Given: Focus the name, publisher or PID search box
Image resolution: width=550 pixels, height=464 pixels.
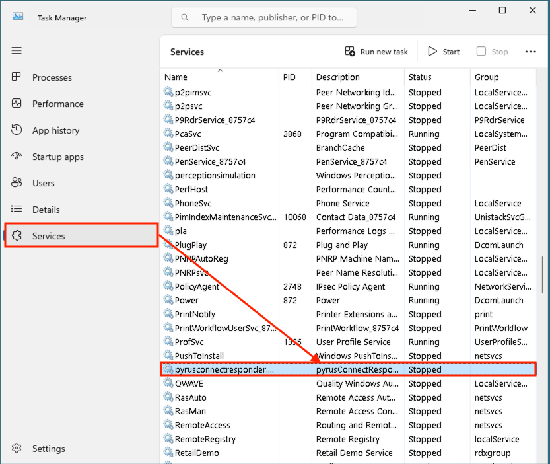Looking at the screenshot, I should click(264, 17).
